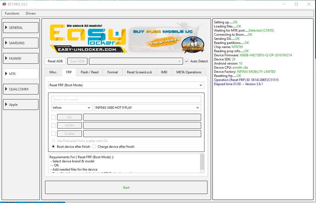
Task: Click the DA file button
Action: 70,117
